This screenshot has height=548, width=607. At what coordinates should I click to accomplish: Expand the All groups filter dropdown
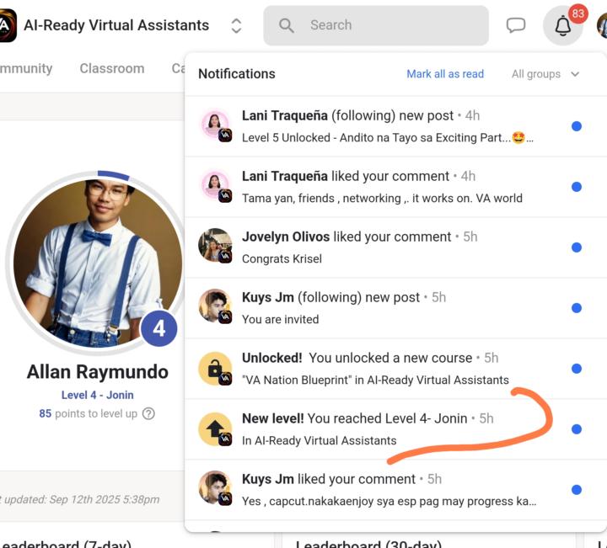tap(545, 74)
